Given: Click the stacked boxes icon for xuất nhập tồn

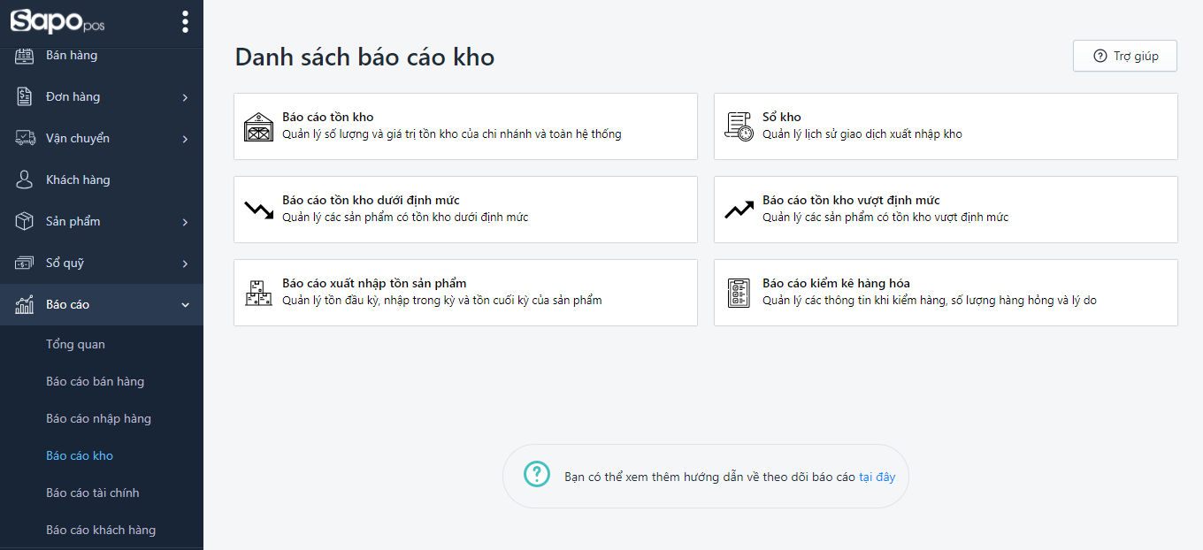Looking at the screenshot, I should point(259,293).
